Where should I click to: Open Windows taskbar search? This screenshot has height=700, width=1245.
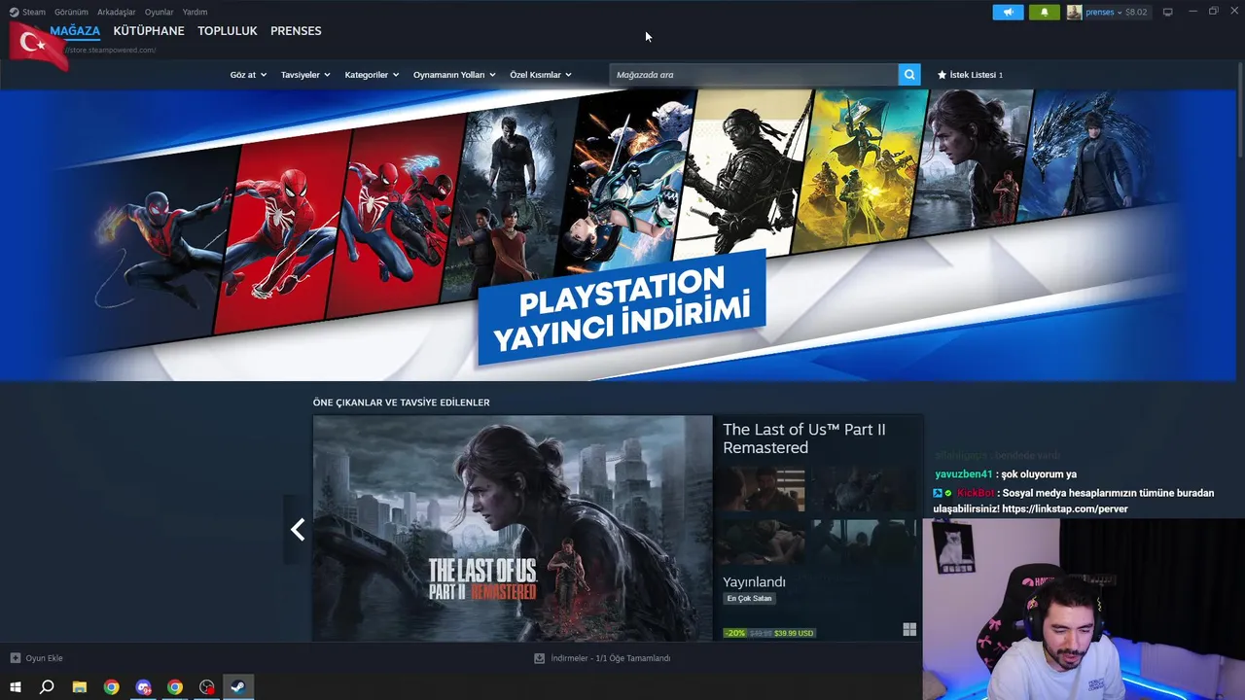[x=47, y=687]
